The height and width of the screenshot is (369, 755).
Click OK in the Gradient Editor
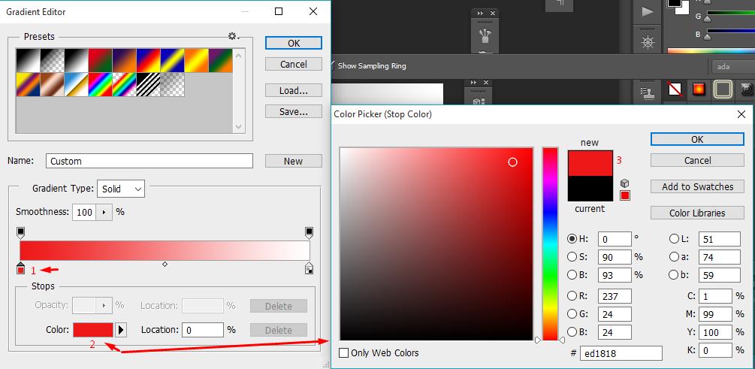point(294,43)
